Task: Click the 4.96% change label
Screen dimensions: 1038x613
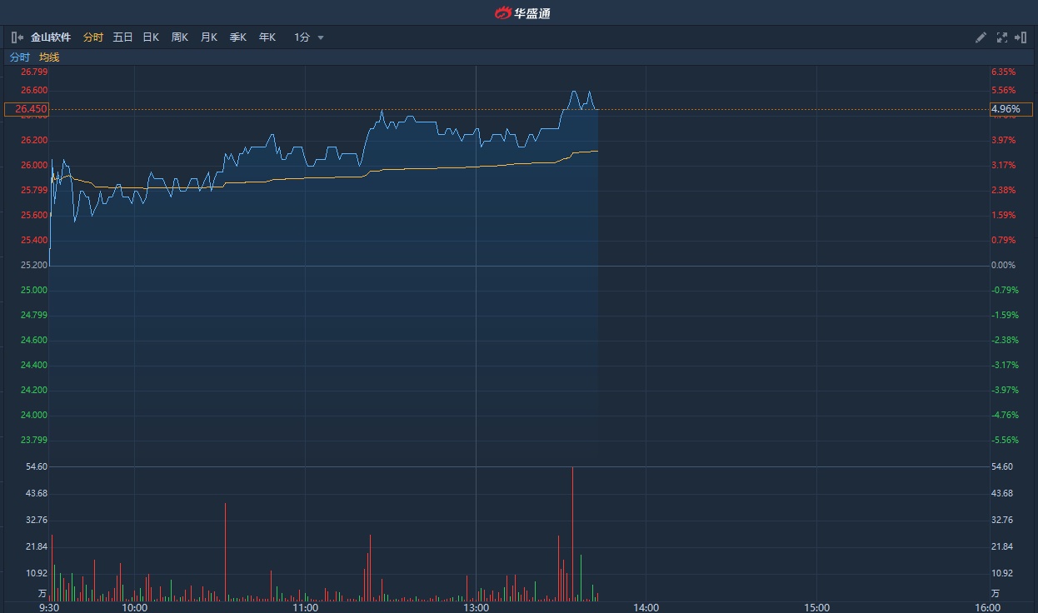Action: [x=1010, y=109]
